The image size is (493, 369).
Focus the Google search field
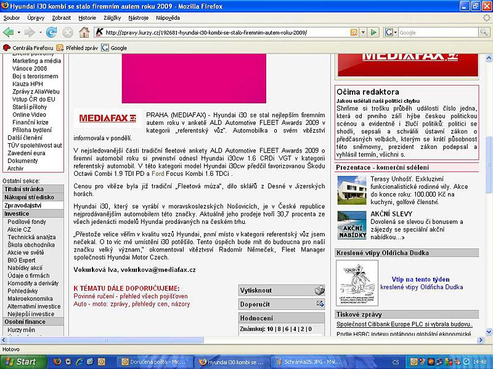[438, 33]
